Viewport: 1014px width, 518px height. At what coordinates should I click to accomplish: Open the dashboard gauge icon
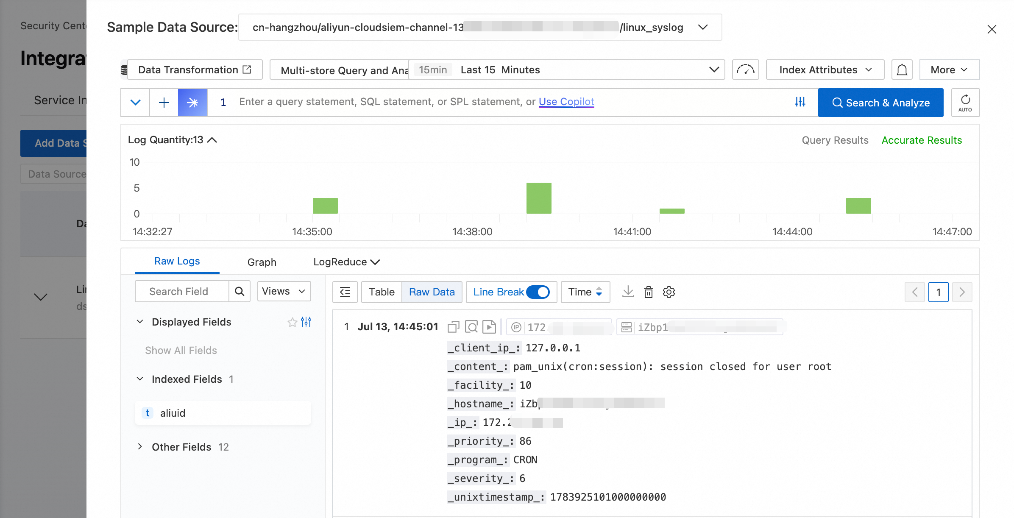pyautogui.click(x=745, y=70)
